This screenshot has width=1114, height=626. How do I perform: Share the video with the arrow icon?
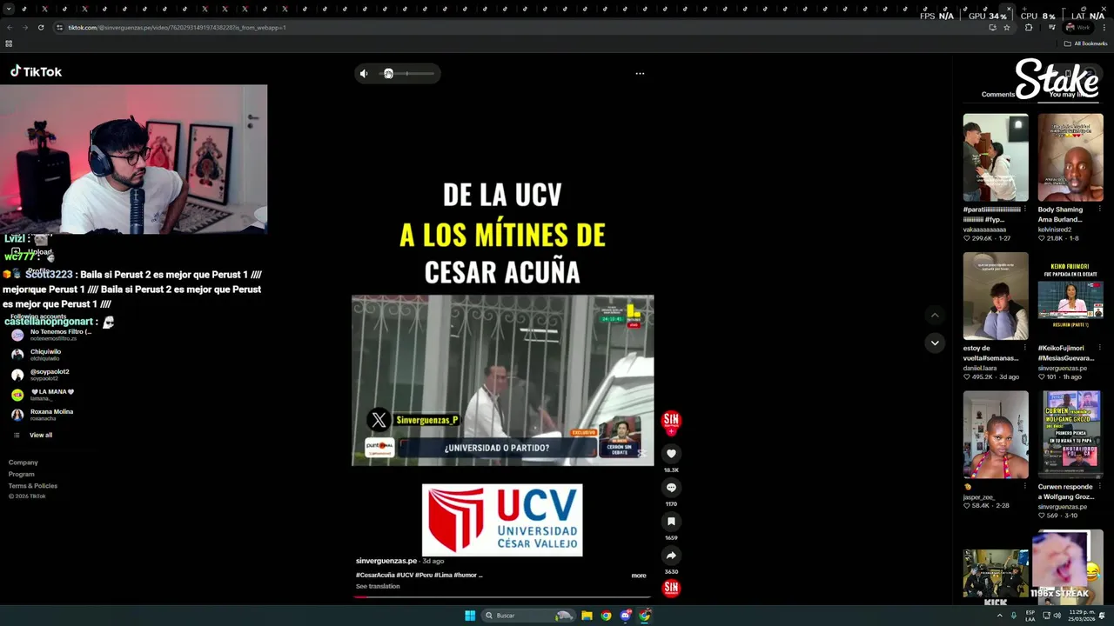pos(671,556)
